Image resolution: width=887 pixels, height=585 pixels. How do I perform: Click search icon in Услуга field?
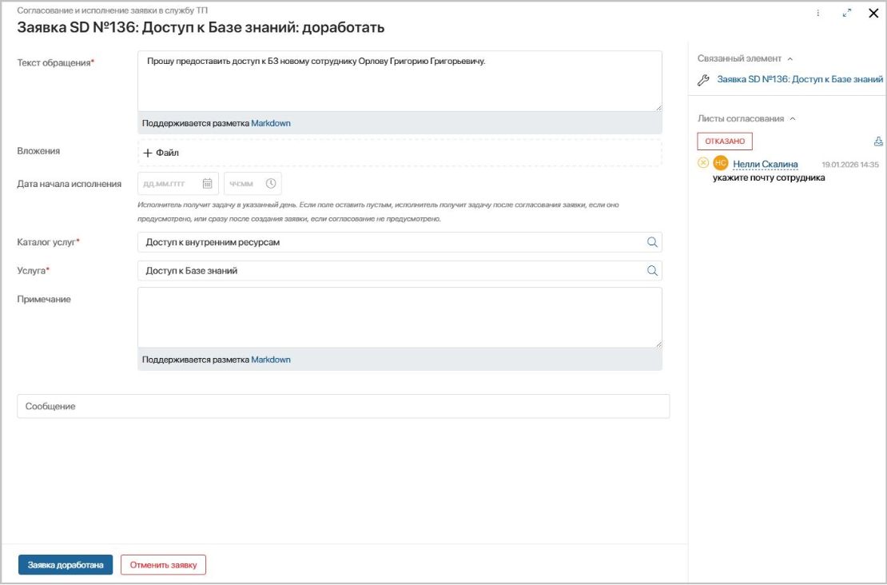[x=652, y=270]
